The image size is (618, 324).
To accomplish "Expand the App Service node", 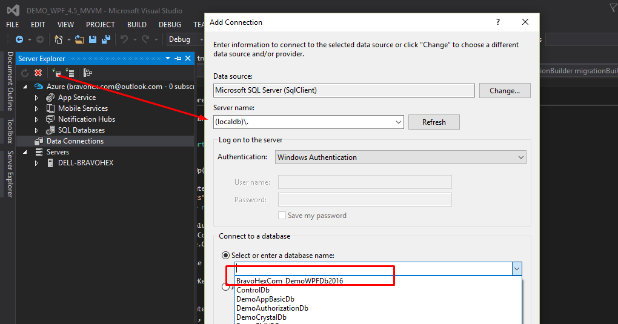I will coord(36,98).
